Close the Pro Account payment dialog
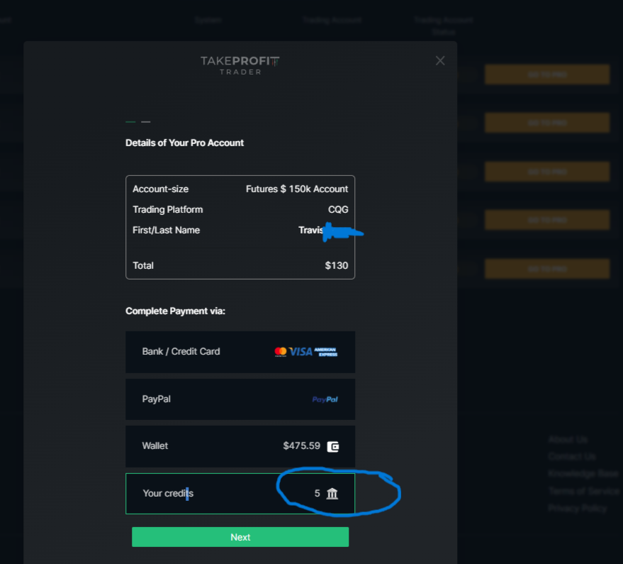623x564 pixels. coord(440,60)
